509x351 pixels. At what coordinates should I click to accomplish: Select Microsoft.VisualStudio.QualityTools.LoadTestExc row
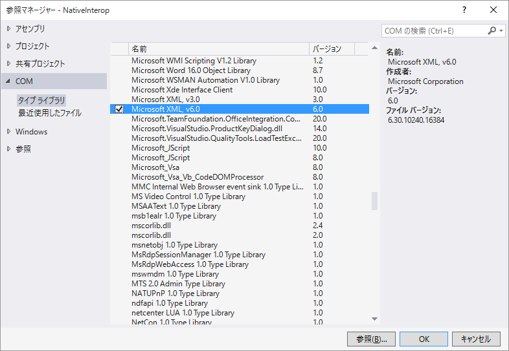coord(240,138)
